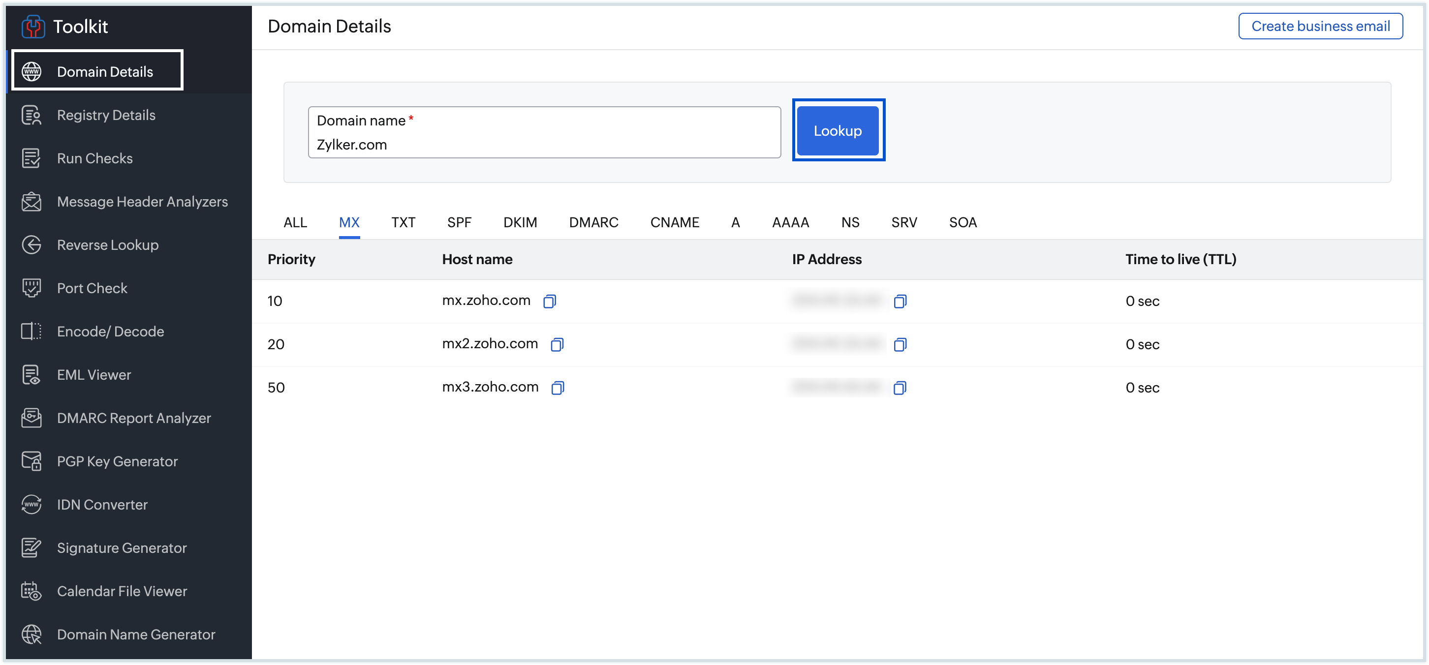
Task: Select the Reverse Lookup tool
Action: tap(107, 244)
